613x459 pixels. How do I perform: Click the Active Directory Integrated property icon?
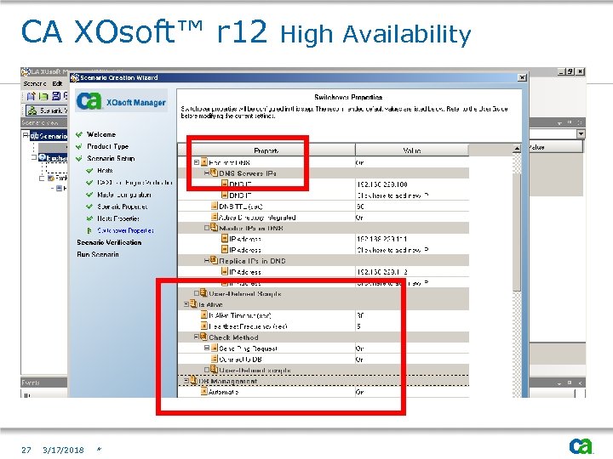(x=214, y=217)
